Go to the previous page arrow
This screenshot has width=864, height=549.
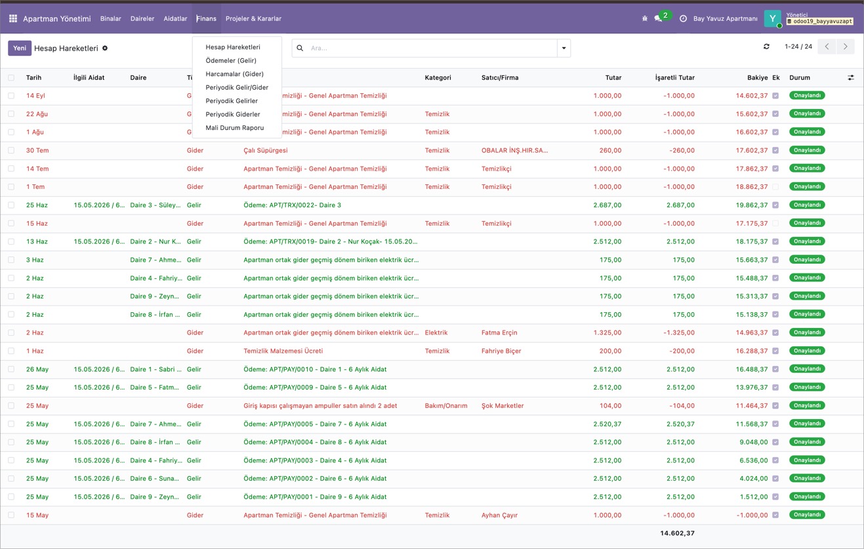pyautogui.click(x=827, y=47)
